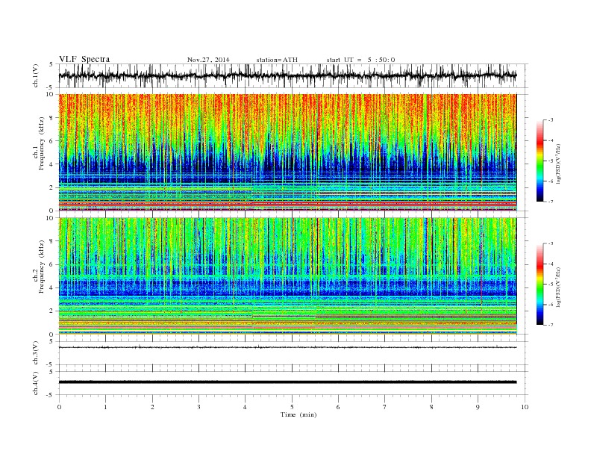Select the lower colorbar "log(PSD)(V²/Hz)" label

coord(559,287)
